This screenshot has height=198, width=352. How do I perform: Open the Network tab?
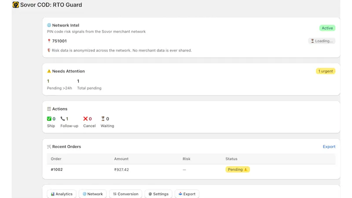92,194
